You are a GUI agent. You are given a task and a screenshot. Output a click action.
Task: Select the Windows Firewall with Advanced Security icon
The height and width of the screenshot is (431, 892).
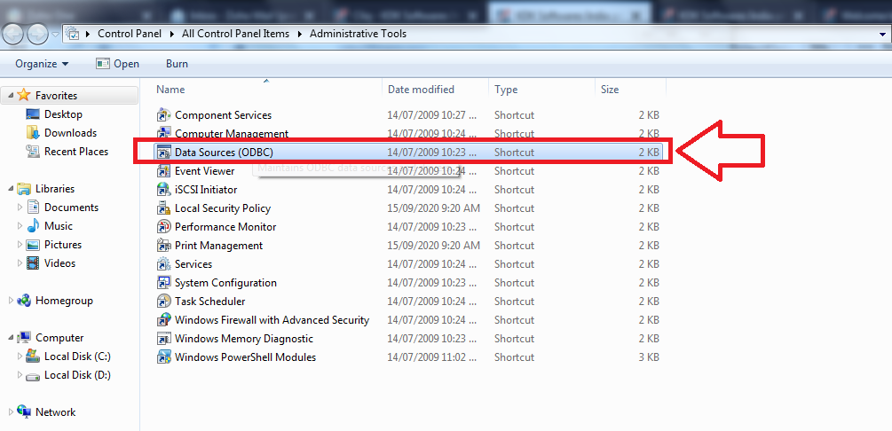click(164, 320)
